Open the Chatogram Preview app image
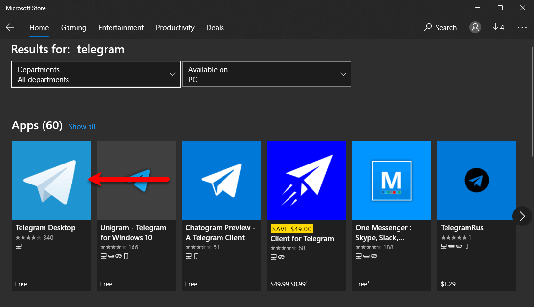The width and height of the screenshot is (534, 307). tap(222, 181)
